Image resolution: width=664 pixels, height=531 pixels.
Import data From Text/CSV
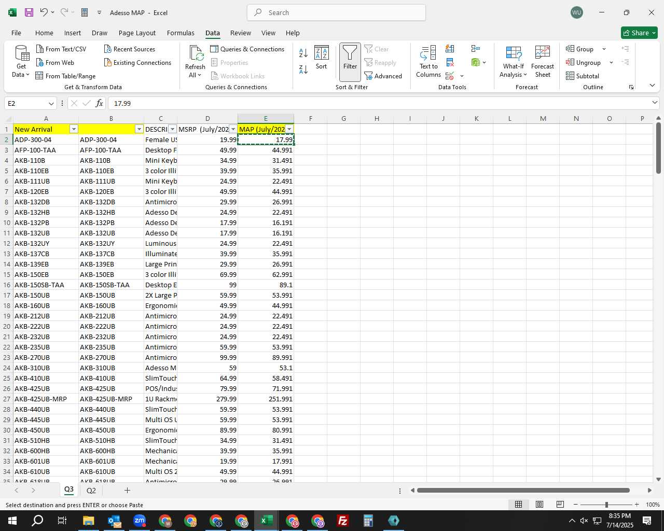pyautogui.click(x=61, y=49)
